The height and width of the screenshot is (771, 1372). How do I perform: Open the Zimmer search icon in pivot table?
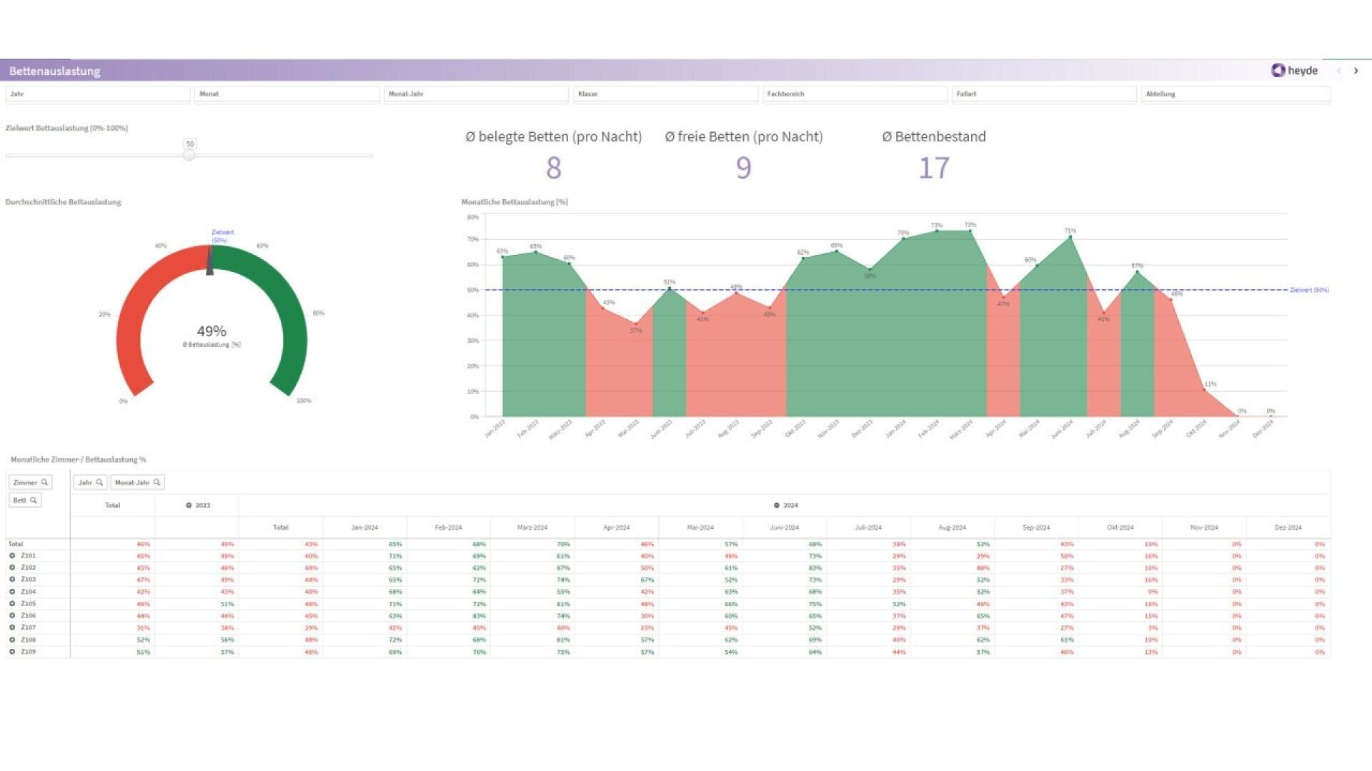pos(44,483)
